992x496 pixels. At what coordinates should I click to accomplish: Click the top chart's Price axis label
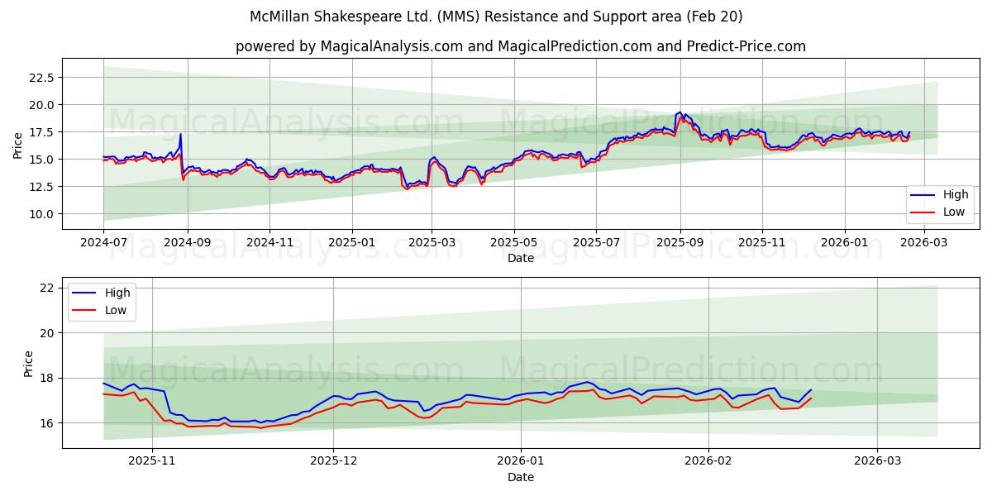18,145
